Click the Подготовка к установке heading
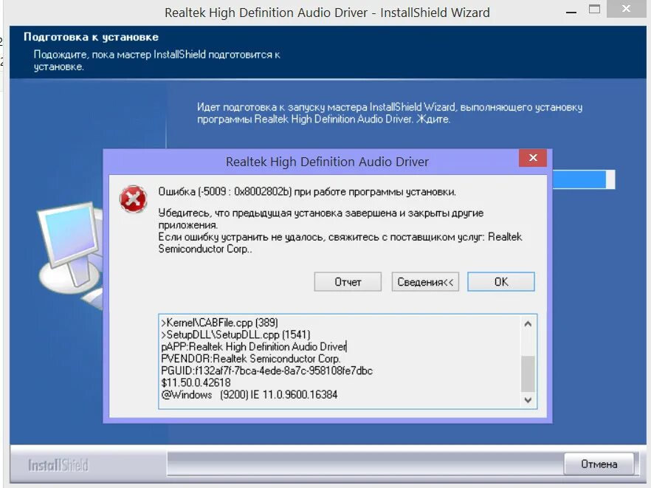 [91, 37]
